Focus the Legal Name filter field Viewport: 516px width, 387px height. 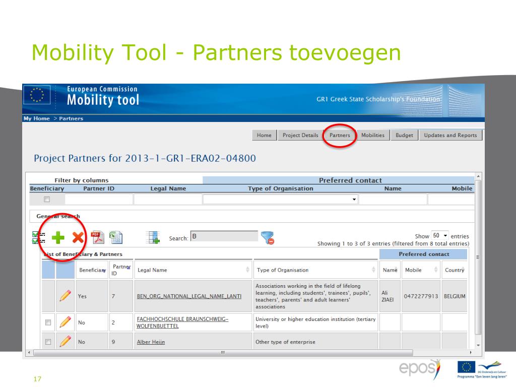[x=168, y=199]
